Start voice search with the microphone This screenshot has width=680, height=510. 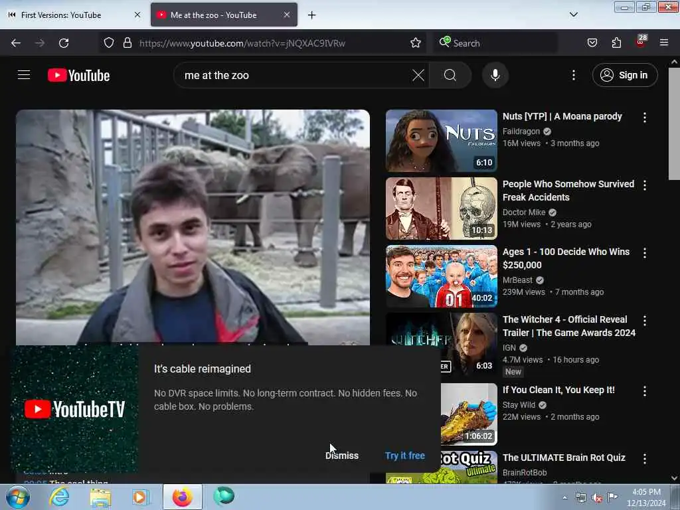click(495, 75)
